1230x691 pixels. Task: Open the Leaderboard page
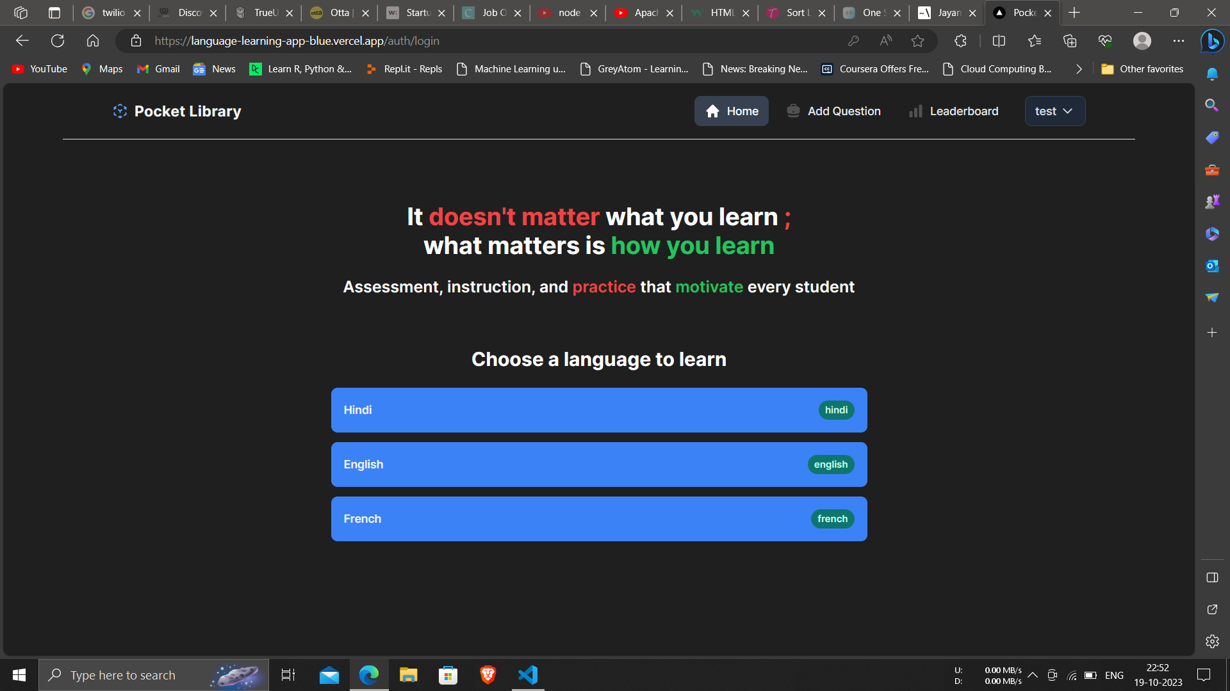pyautogui.click(x=953, y=111)
